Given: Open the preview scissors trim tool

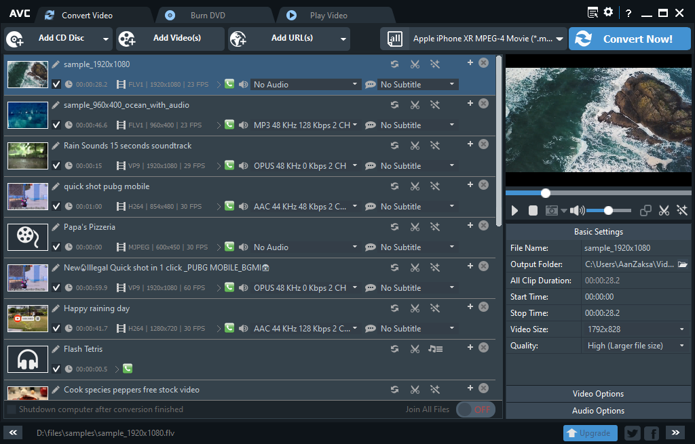Looking at the screenshot, I should point(664,211).
